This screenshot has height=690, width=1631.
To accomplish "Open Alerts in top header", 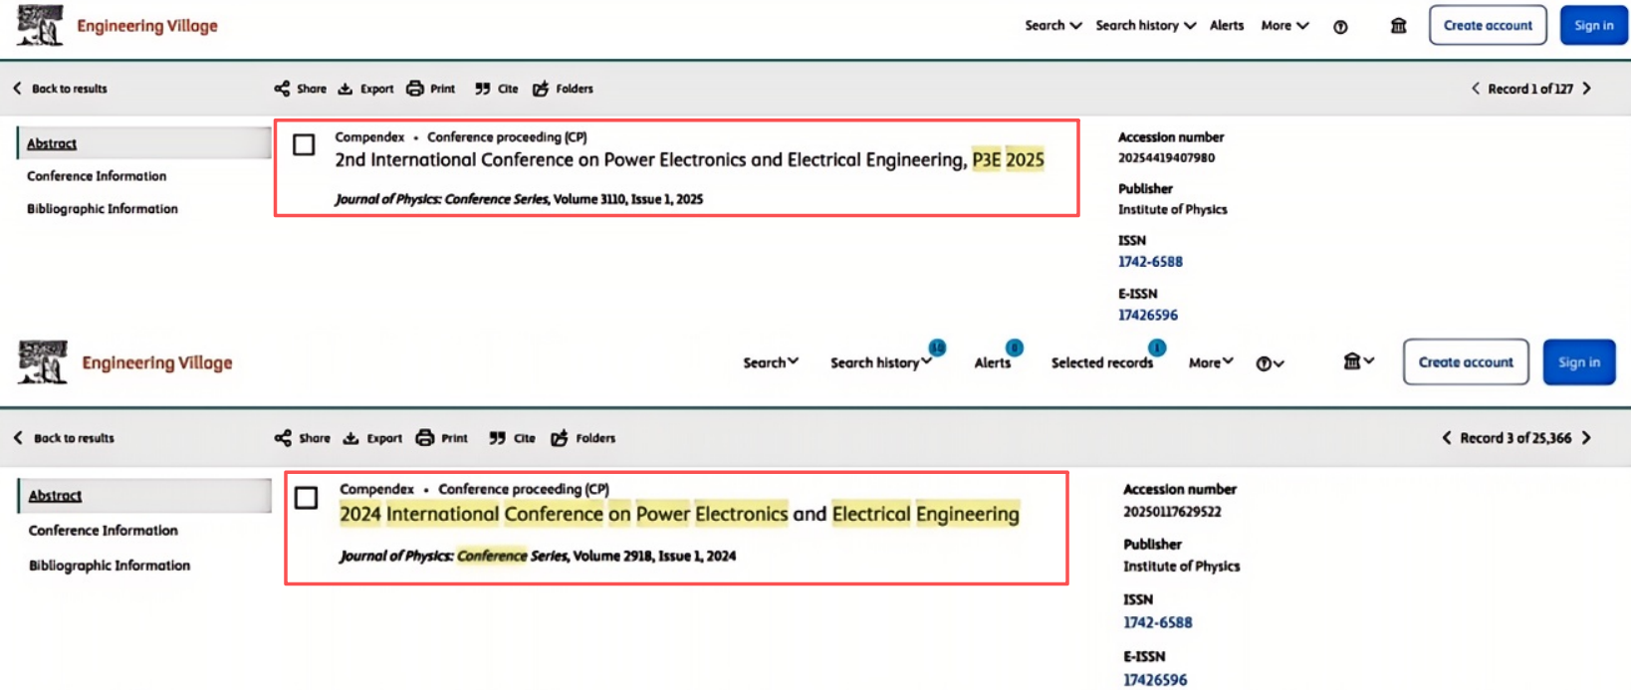I will point(1227,26).
